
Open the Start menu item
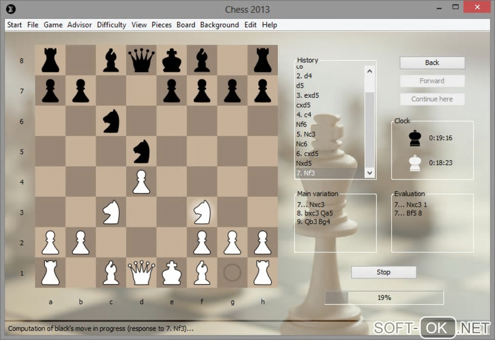pyautogui.click(x=15, y=25)
